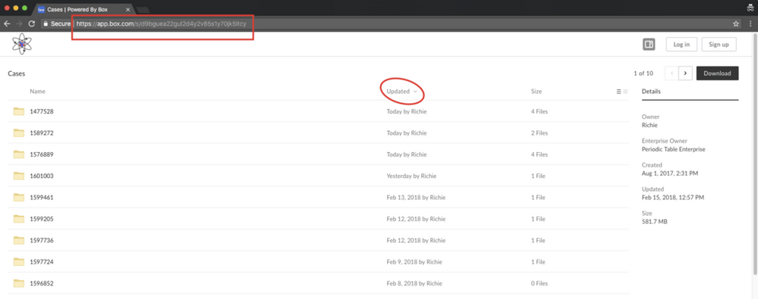Open folder name 1596852

point(42,284)
